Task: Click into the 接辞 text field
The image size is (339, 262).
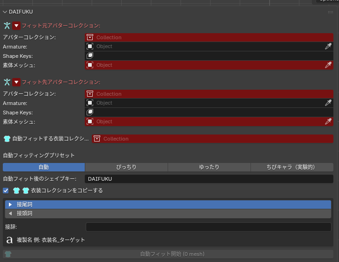Action: [x=208, y=227]
